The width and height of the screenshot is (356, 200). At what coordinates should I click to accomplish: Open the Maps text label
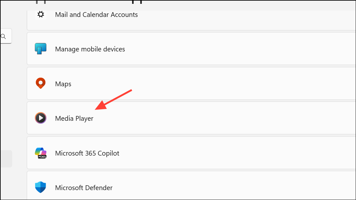click(63, 84)
